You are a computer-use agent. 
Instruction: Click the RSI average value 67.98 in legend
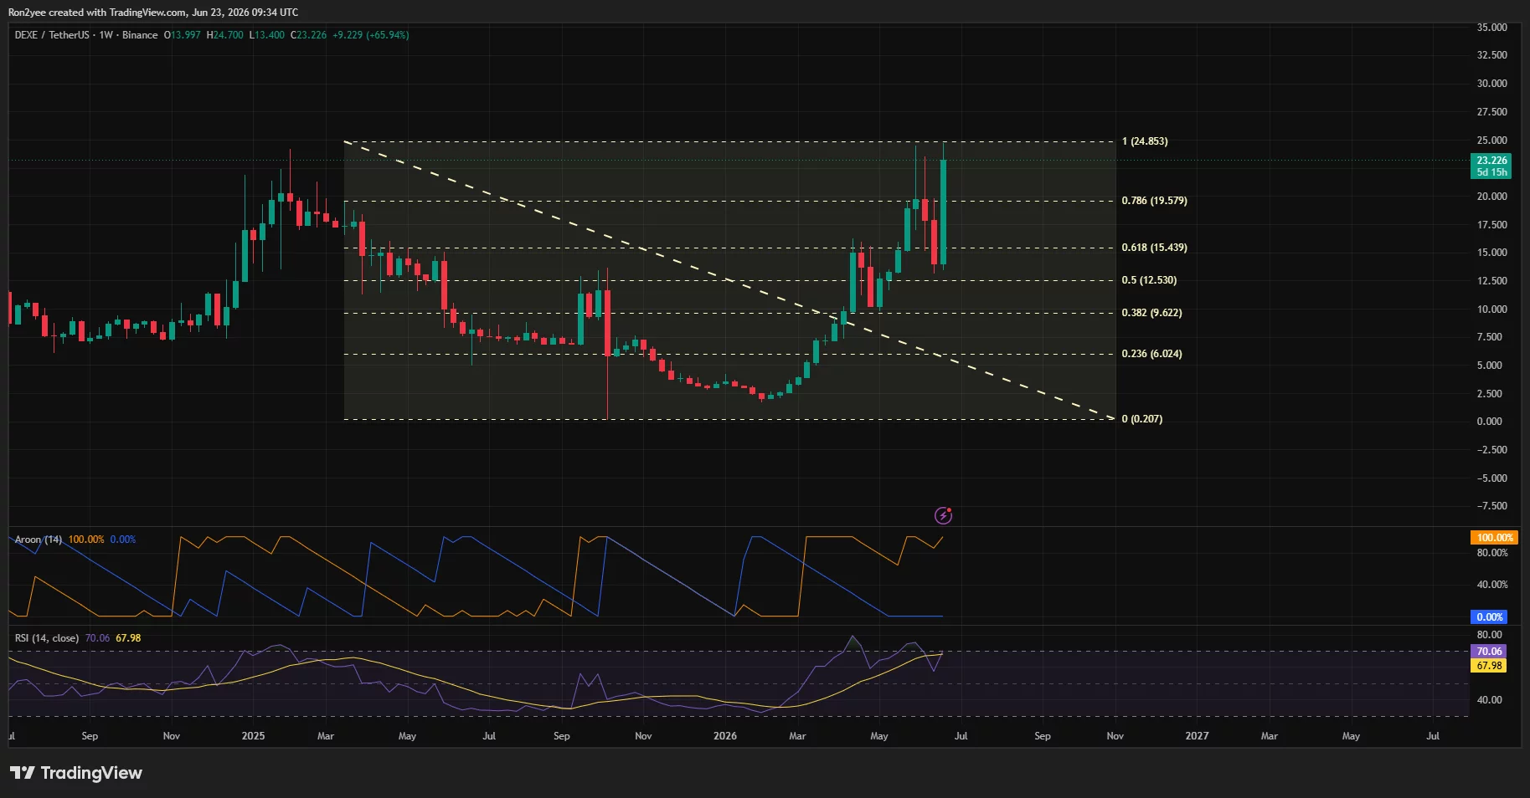click(128, 638)
